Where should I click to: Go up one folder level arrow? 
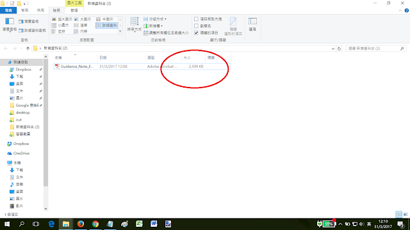[28, 49]
